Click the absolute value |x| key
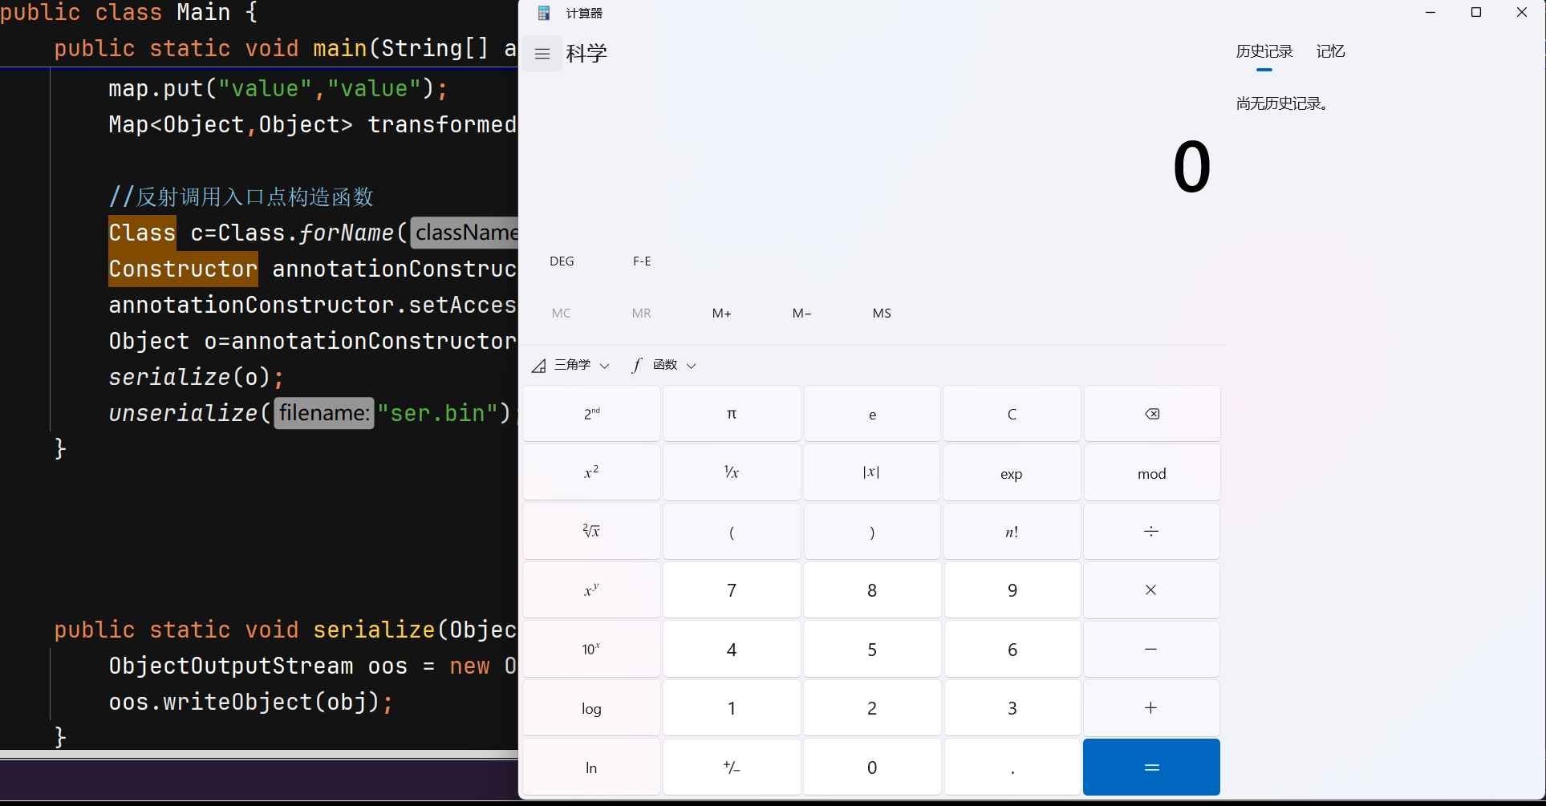Screen dimensions: 1546x806 [871, 472]
